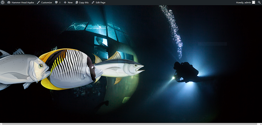Click the Edit Page pencil icon

click(93, 3)
